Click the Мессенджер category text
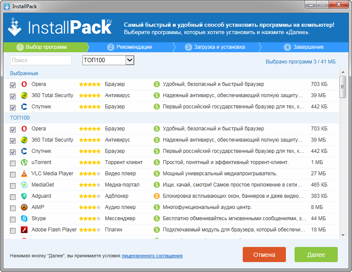The width and height of the screenshot is (352, 272). [x=120, y=218]
